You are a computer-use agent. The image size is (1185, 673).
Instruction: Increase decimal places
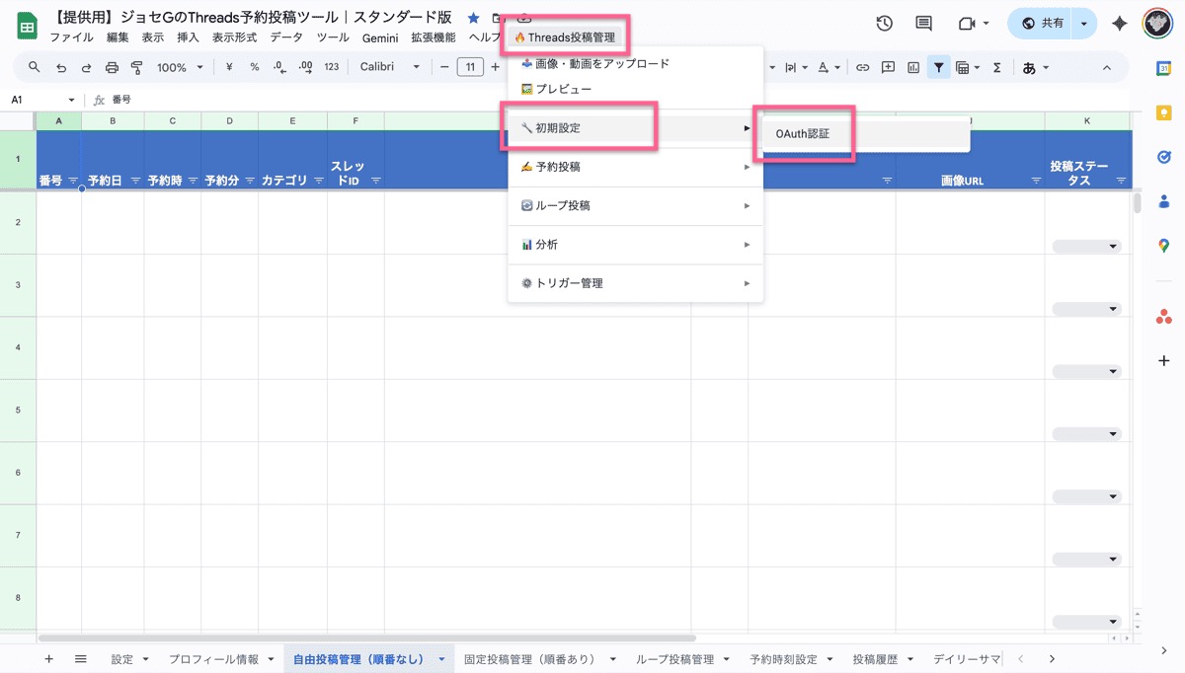[305, 67]
